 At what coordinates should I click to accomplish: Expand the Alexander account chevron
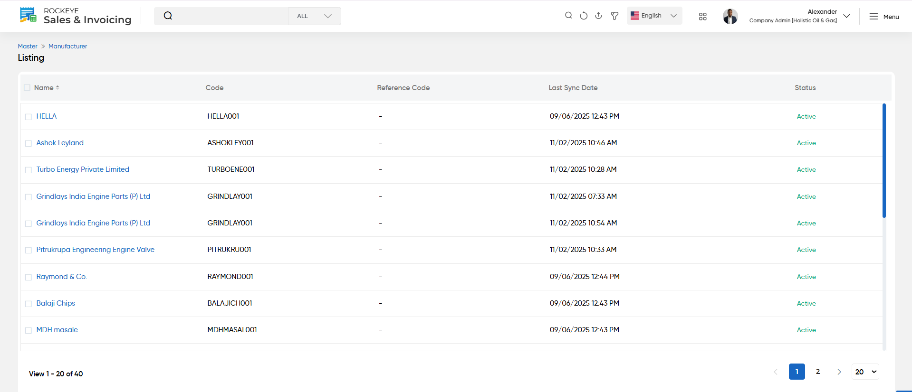pos(846,16)
